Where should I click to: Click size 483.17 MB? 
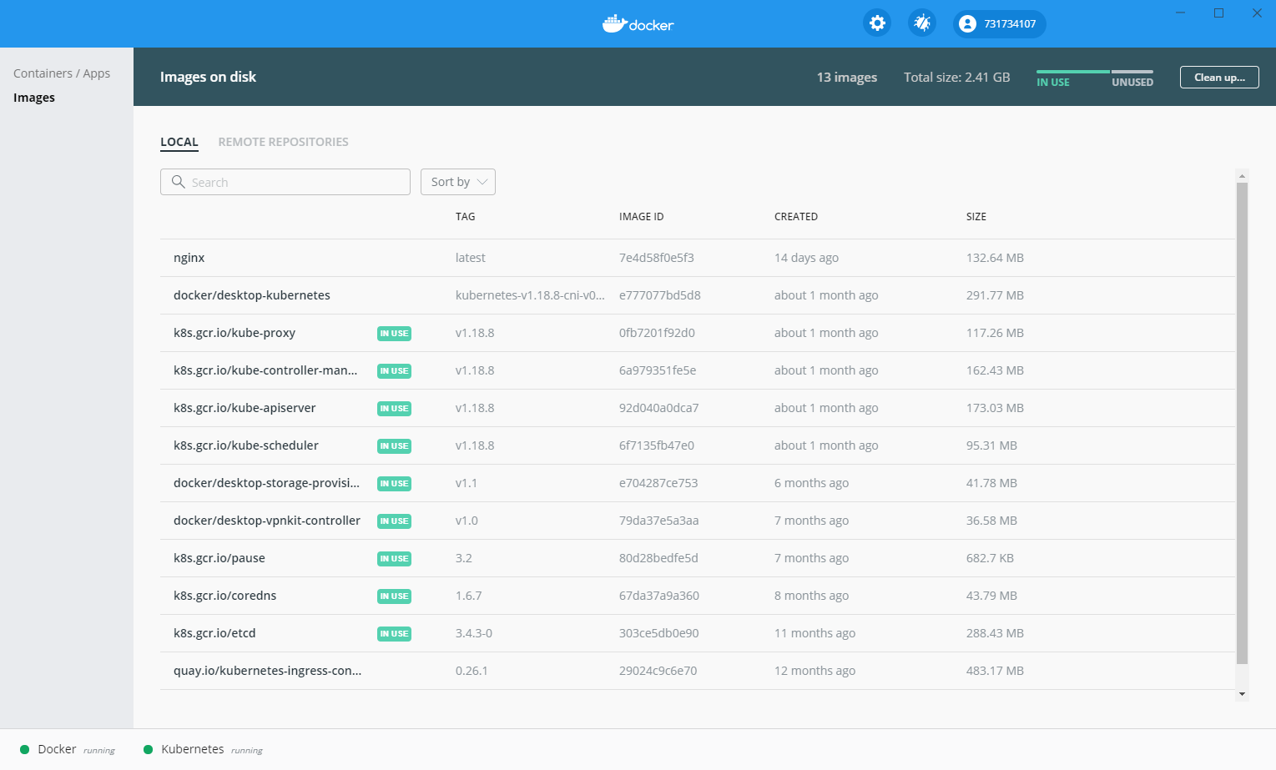coord(995,671)
